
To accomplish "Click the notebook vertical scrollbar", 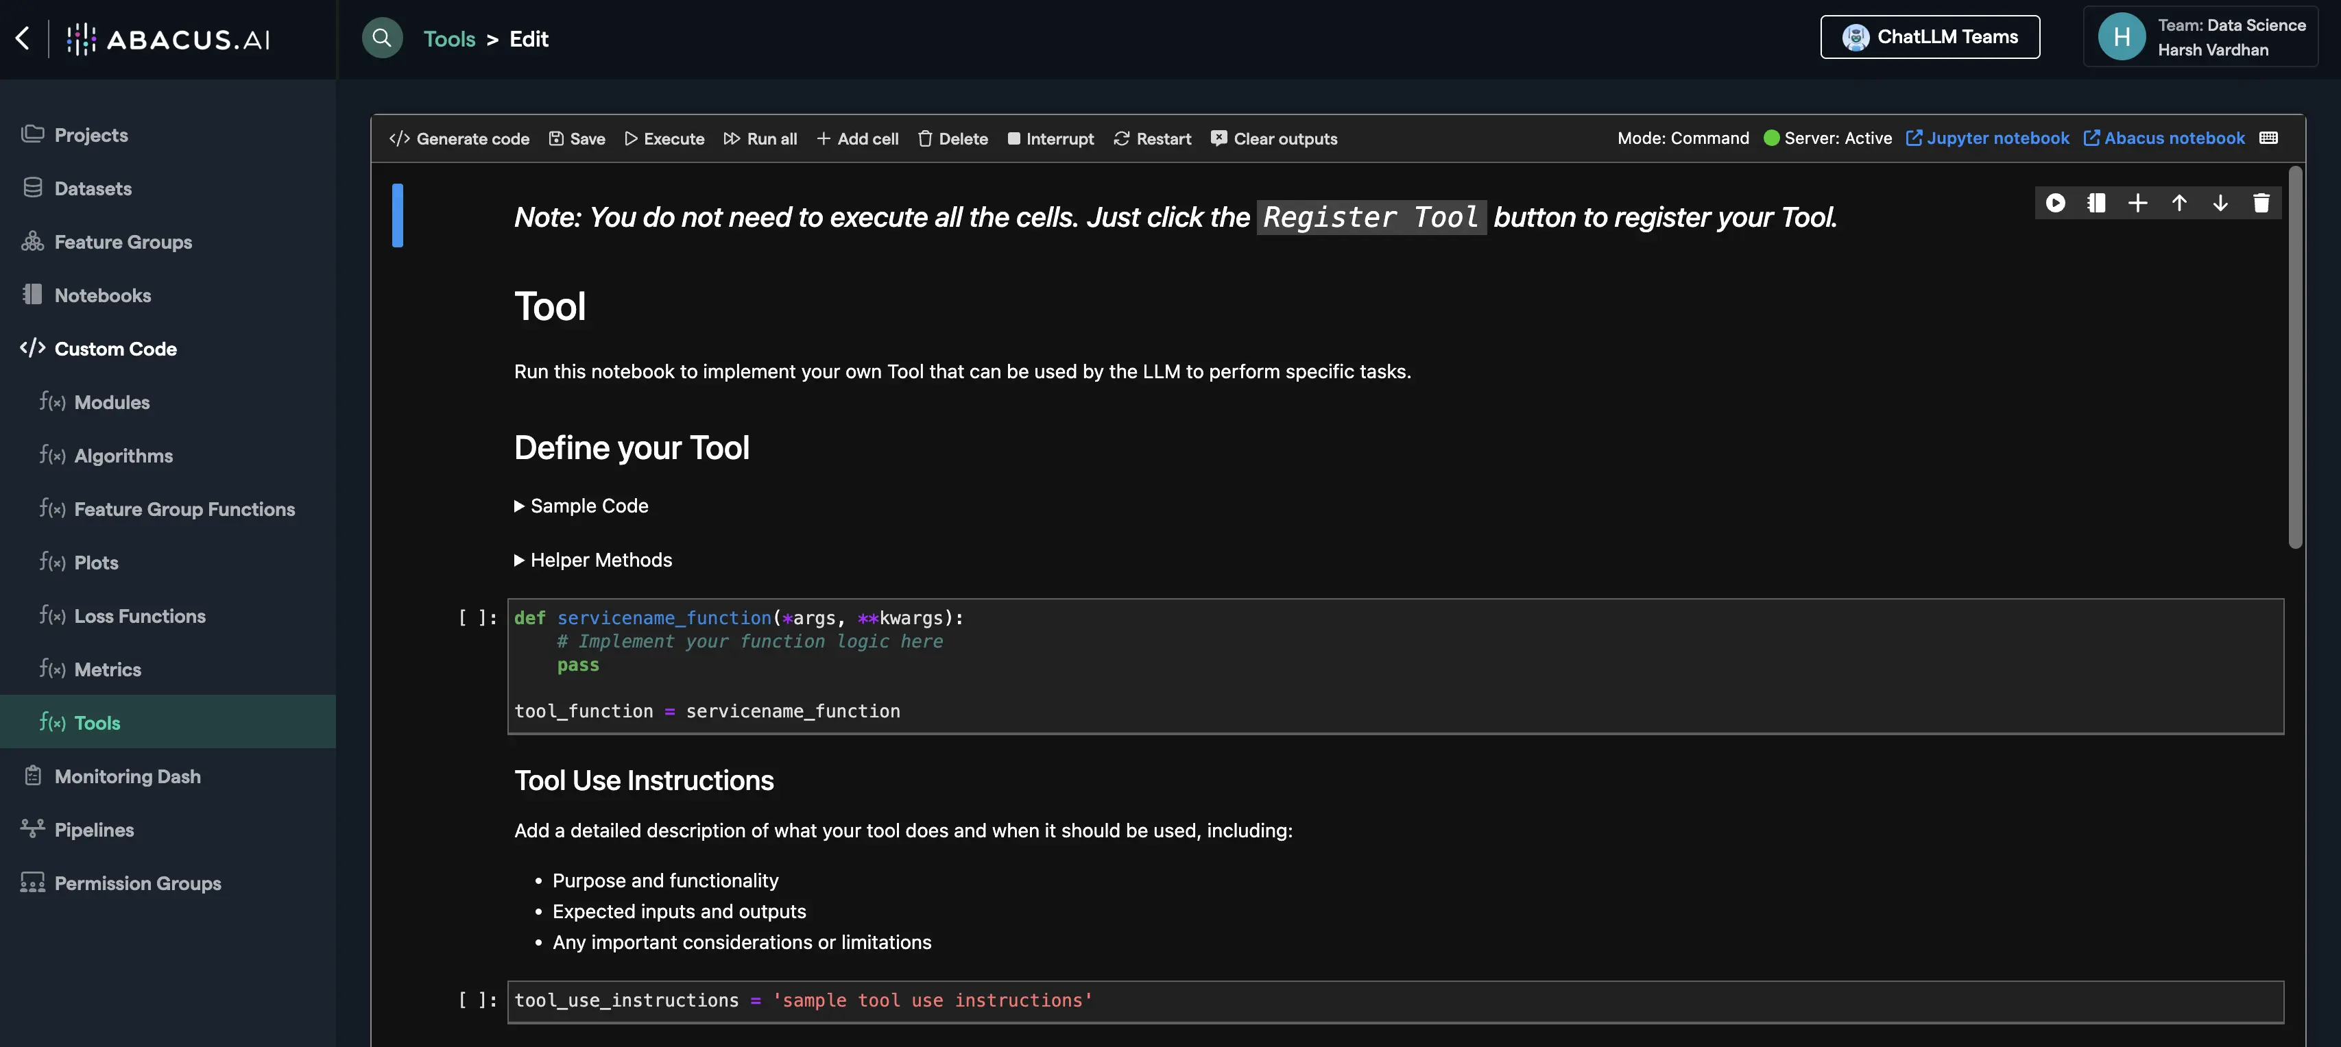I will [x=2294, y=357].
